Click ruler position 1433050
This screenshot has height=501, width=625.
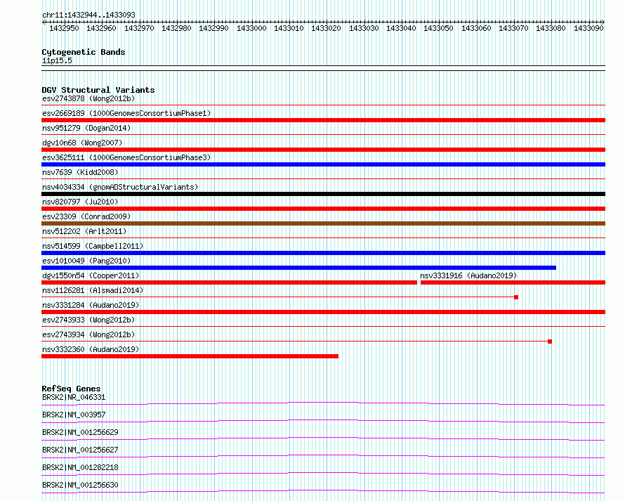tap(438, 28)
